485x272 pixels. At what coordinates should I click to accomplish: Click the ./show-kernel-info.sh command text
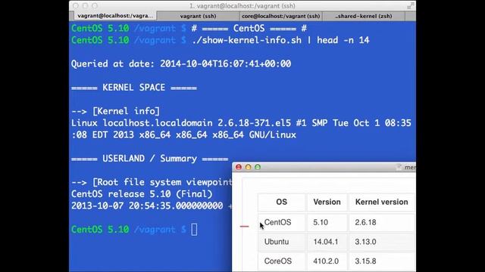click(x=280, y=40)
